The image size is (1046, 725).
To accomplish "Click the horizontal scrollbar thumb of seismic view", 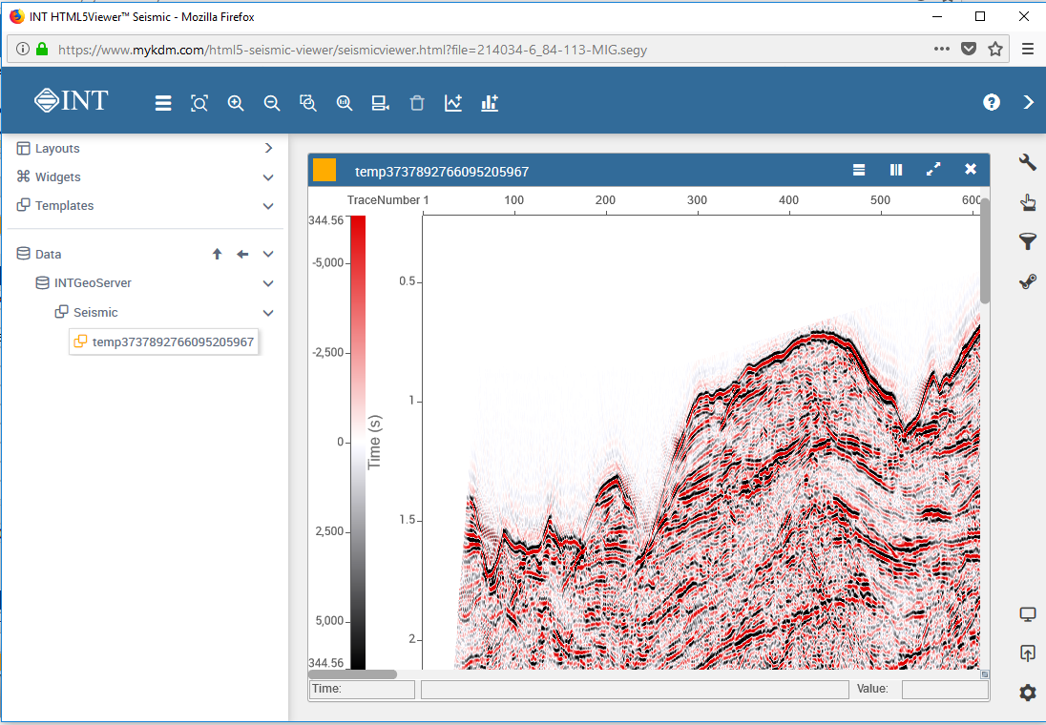I will 353,674.
